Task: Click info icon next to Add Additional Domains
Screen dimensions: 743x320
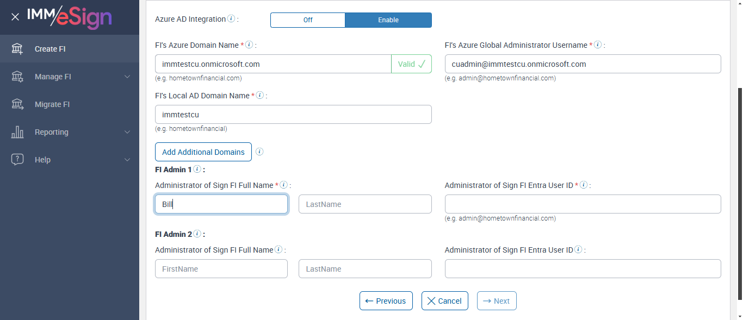Action: pos(259,152)
